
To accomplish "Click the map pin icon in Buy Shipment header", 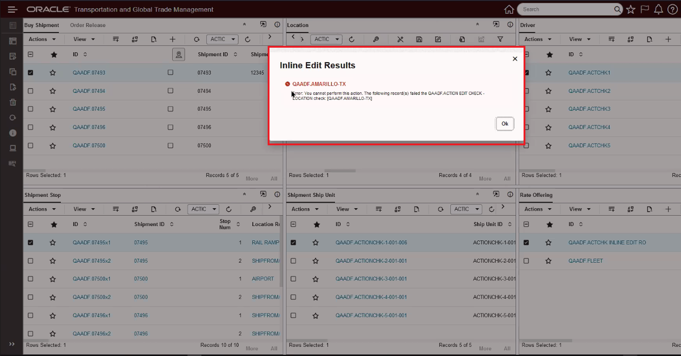I will (x=179, y=54).
